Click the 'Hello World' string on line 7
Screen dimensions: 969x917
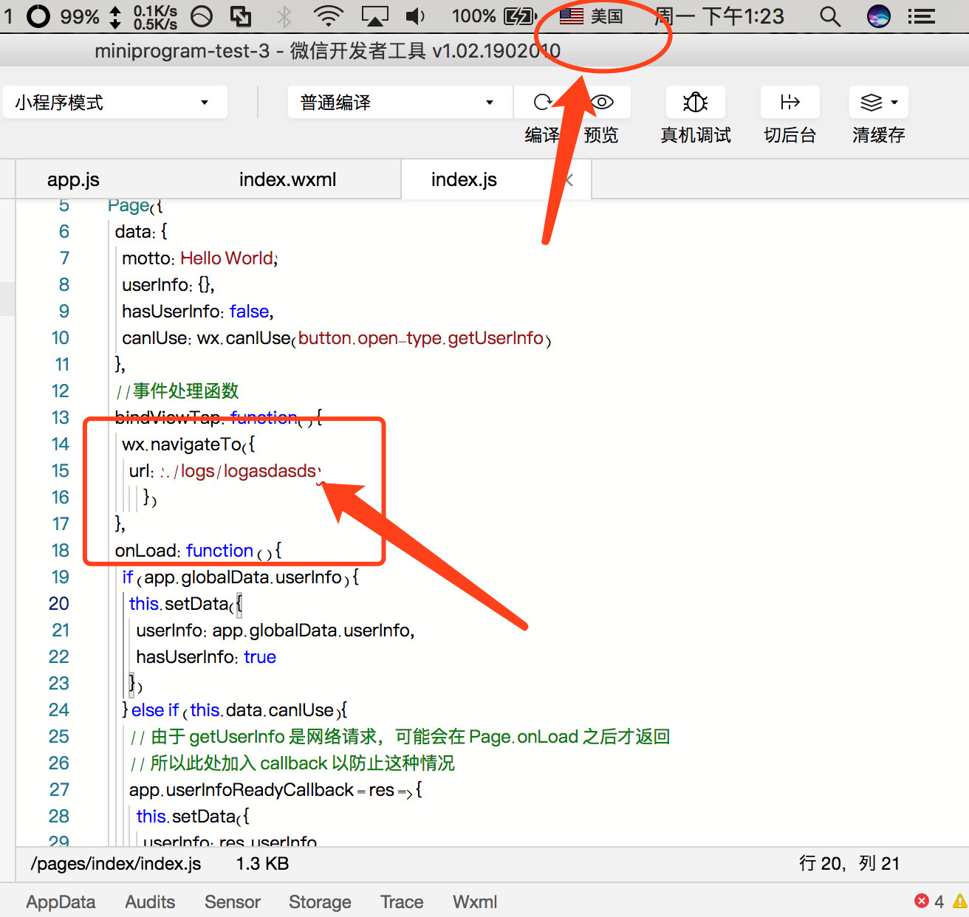tap(227, 258)
